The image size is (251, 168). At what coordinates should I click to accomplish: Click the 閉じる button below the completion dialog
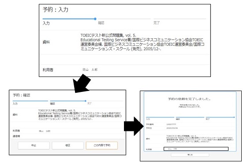190,155
